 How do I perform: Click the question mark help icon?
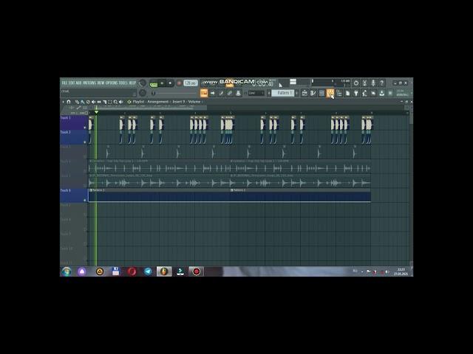[382, 83]
